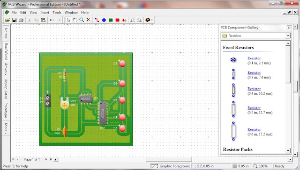Open the Tools menu
Image resolution: width=300 pixels, height=170 pixels.
57,13
